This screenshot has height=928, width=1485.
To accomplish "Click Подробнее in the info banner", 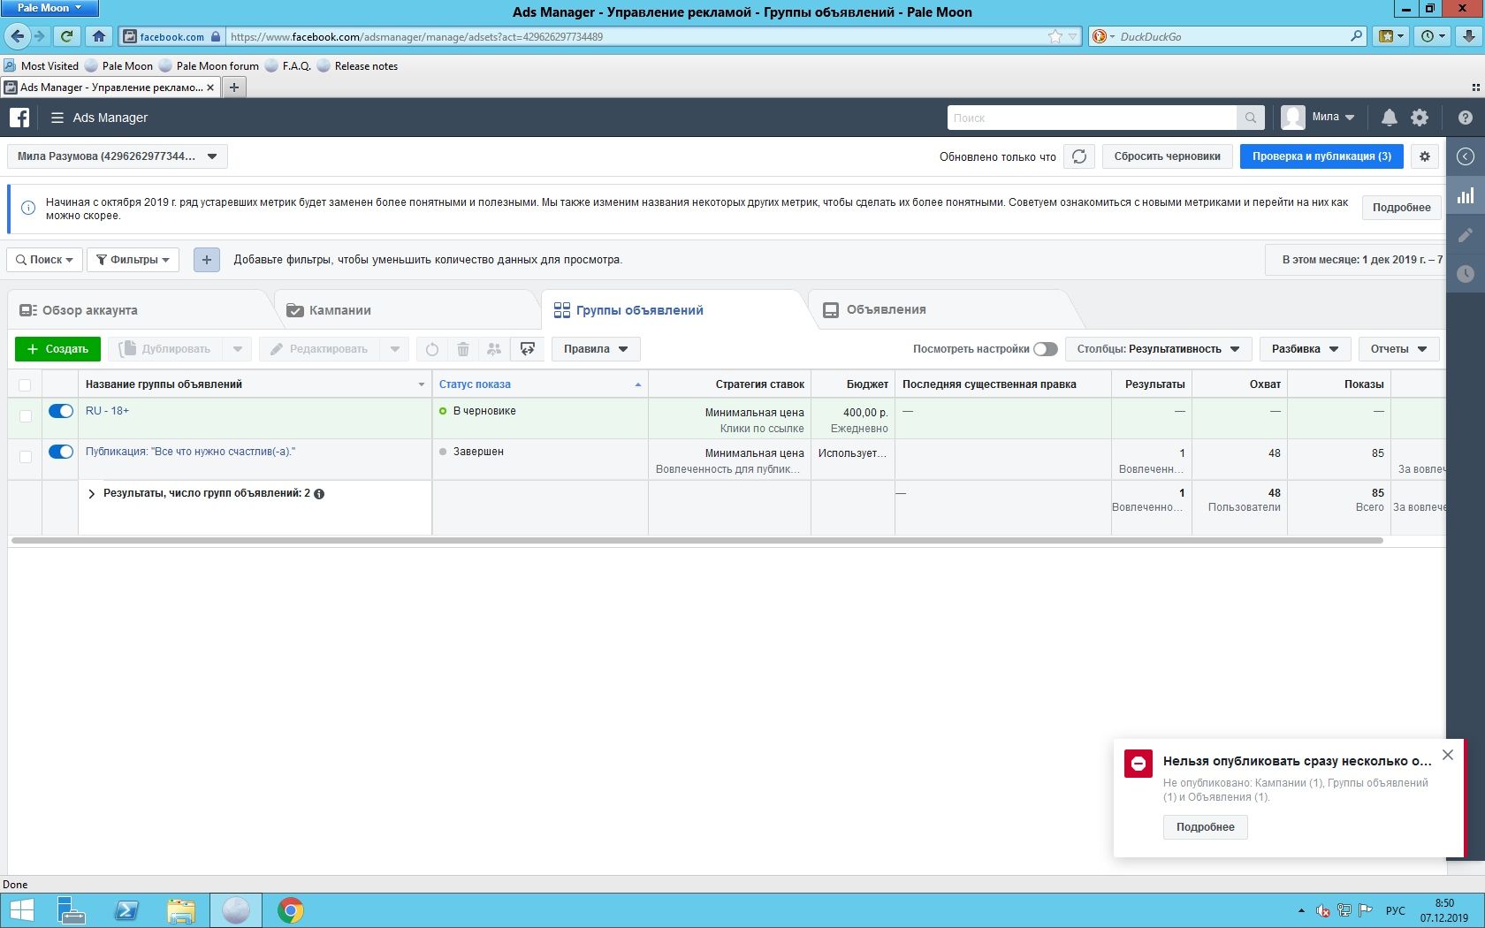I will pyautogui.click(x=1401, y=208).
